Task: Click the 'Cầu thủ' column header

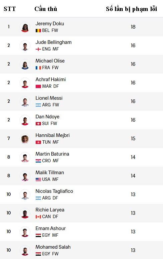Action: pos(46,9)
